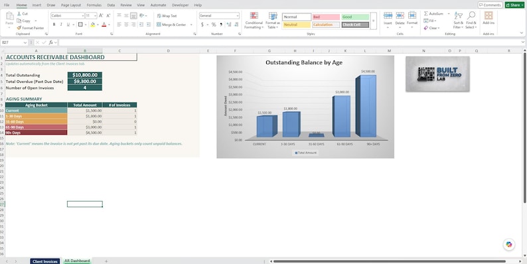This screenshot has height=264, width=527.
Task: Expand the cell styles gallery
Action: click(374, 21)
